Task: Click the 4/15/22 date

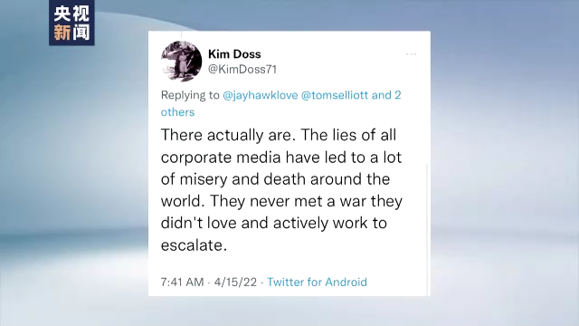Action: [235, 282]
